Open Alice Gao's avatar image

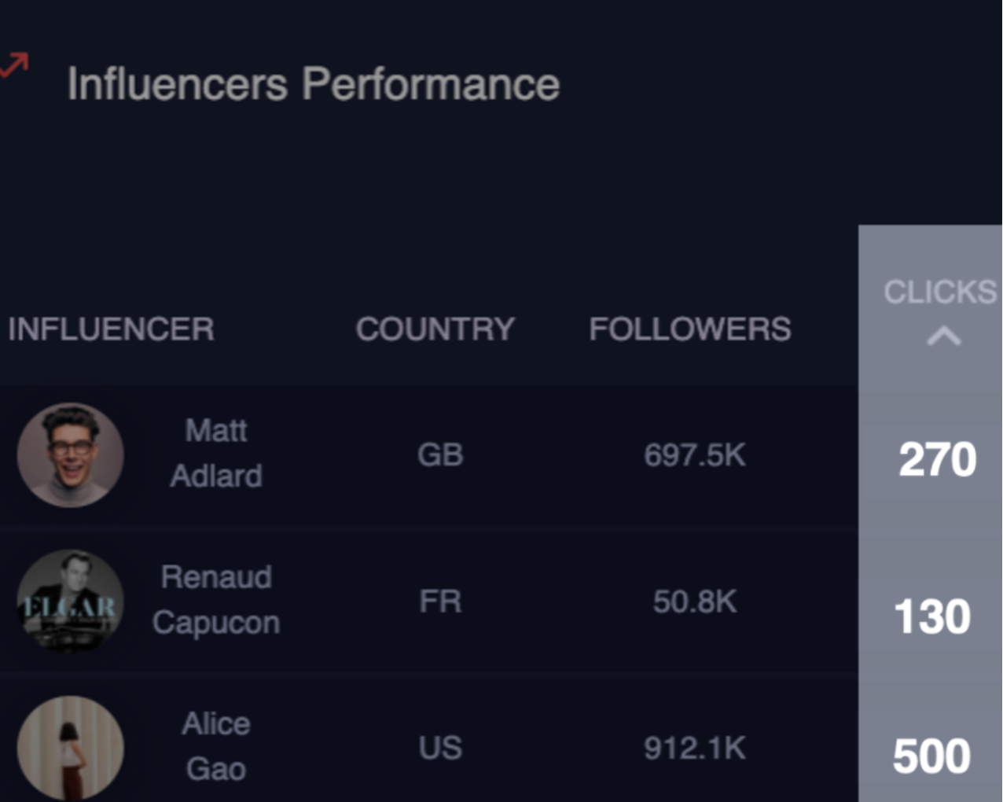tap(71, 748)
